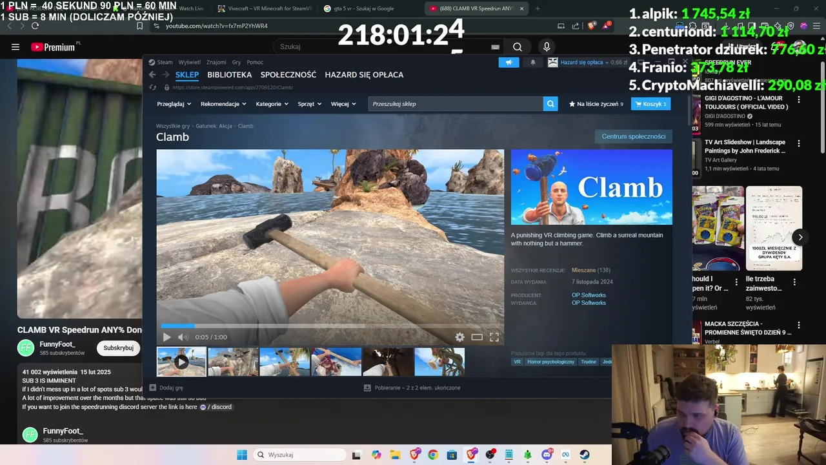Open OP Softworks producer link
826x465 pixels.
click(x=589, y=295)
